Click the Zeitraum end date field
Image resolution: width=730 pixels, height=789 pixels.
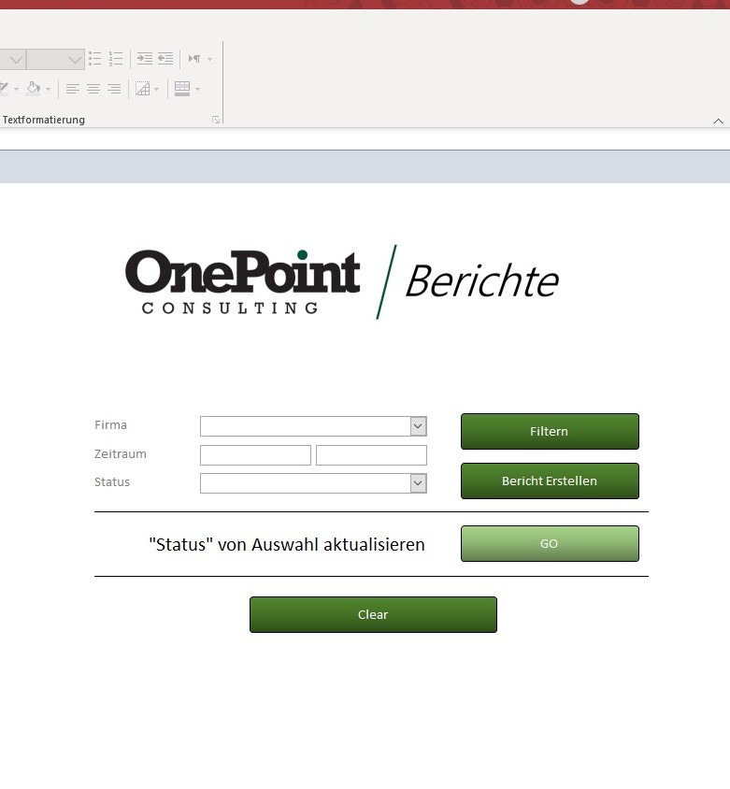[371, 455]
